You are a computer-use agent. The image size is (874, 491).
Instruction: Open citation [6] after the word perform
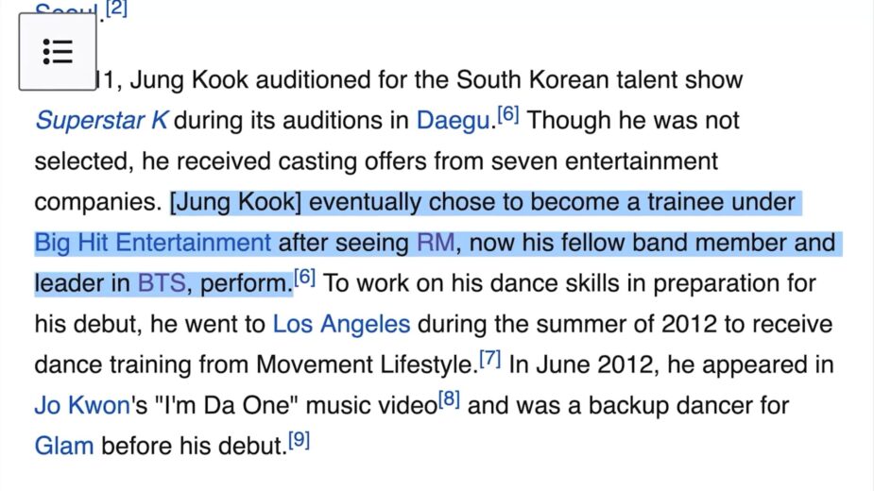[304, 279]
